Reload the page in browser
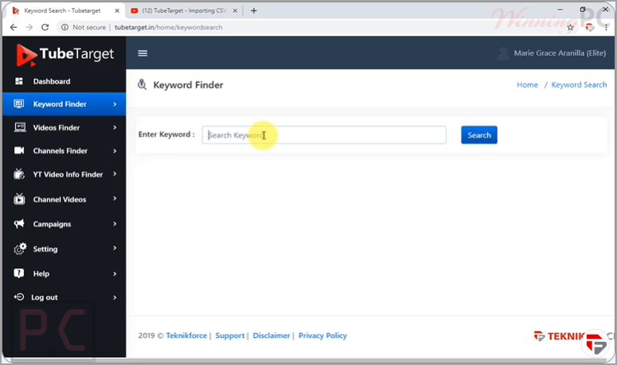Screen dimensions: 617x365 coord(45,27)
